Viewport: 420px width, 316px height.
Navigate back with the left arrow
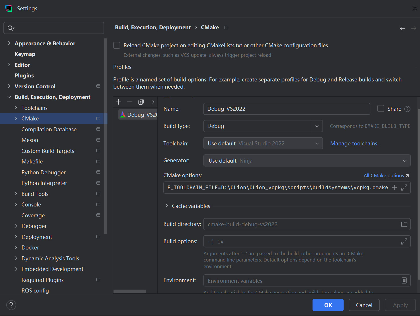point(402,28)
